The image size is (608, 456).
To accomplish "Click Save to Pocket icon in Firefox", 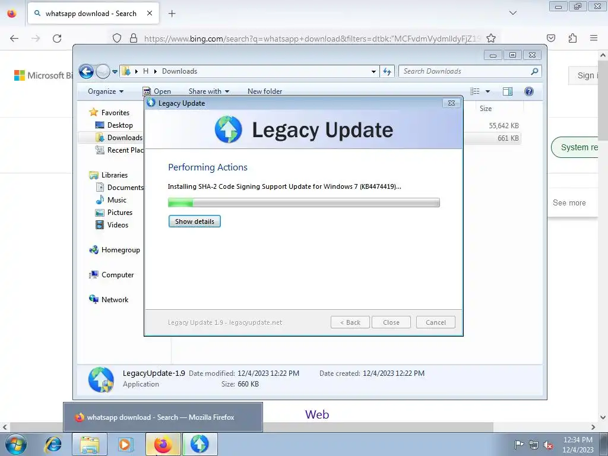I will (x=550, y=38).
